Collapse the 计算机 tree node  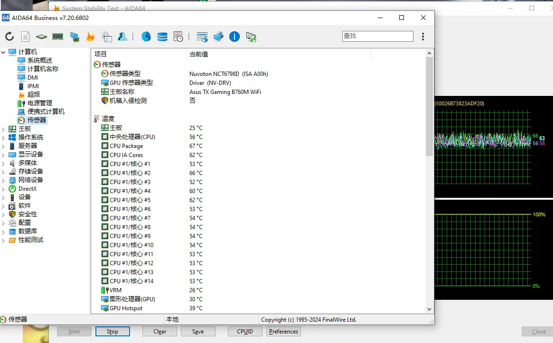tap(3, 52)
